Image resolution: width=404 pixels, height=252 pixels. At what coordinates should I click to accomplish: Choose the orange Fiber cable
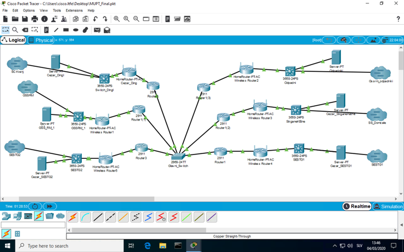click(x=123, y=217)
